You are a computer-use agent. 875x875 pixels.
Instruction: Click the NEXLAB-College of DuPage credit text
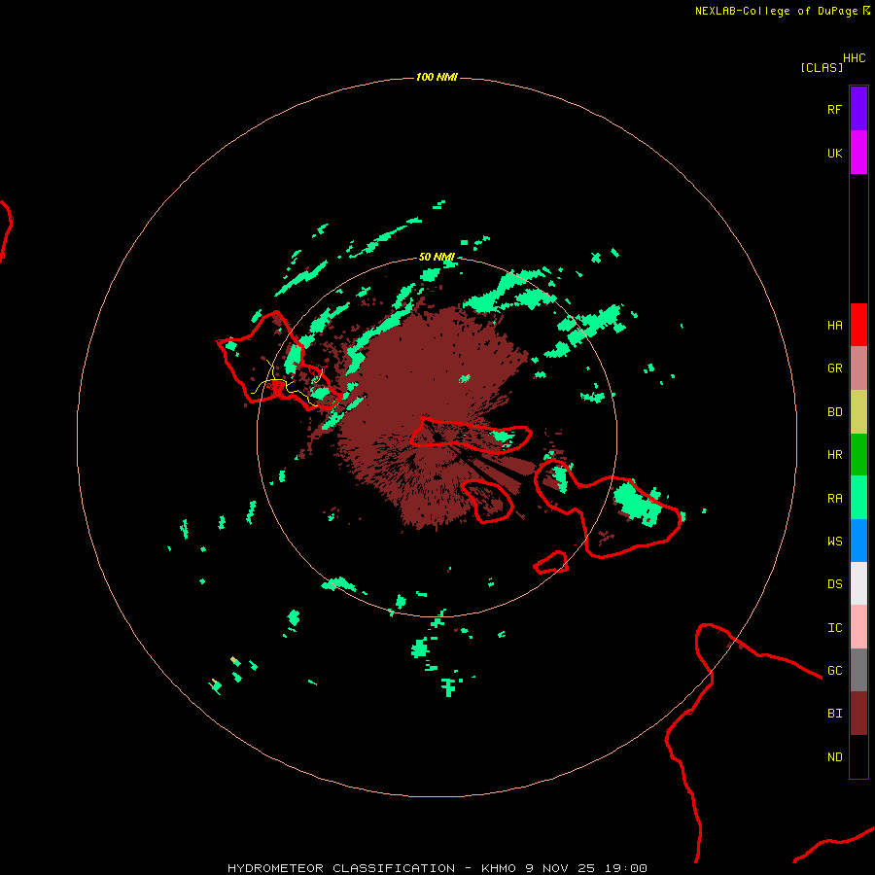[776, 11]
